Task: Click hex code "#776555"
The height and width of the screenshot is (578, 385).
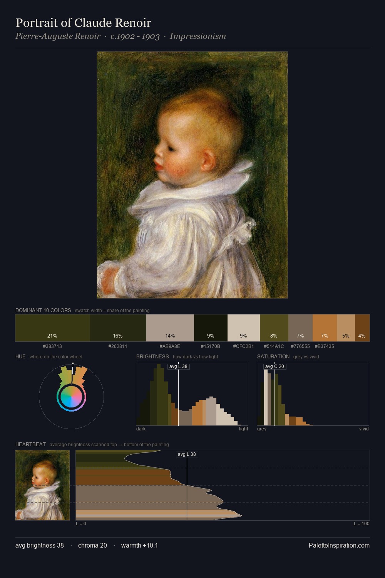Action: coord(300,346)
